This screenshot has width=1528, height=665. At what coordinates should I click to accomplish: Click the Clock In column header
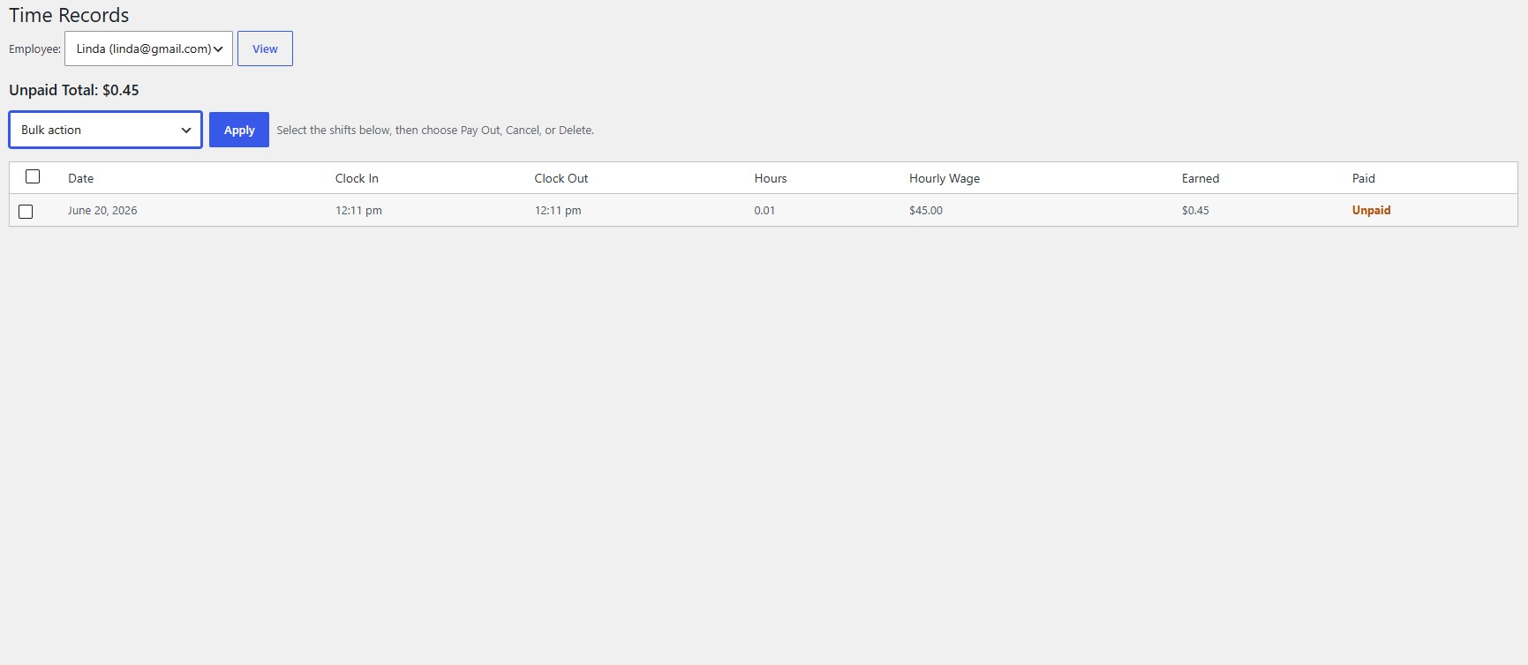[357, 178]
